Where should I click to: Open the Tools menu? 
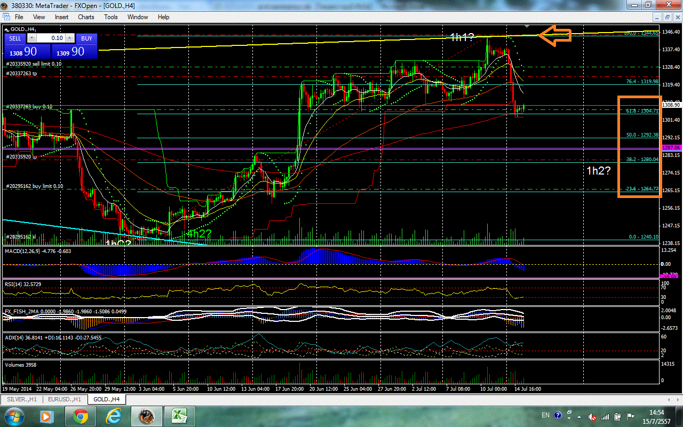[111, 17]
